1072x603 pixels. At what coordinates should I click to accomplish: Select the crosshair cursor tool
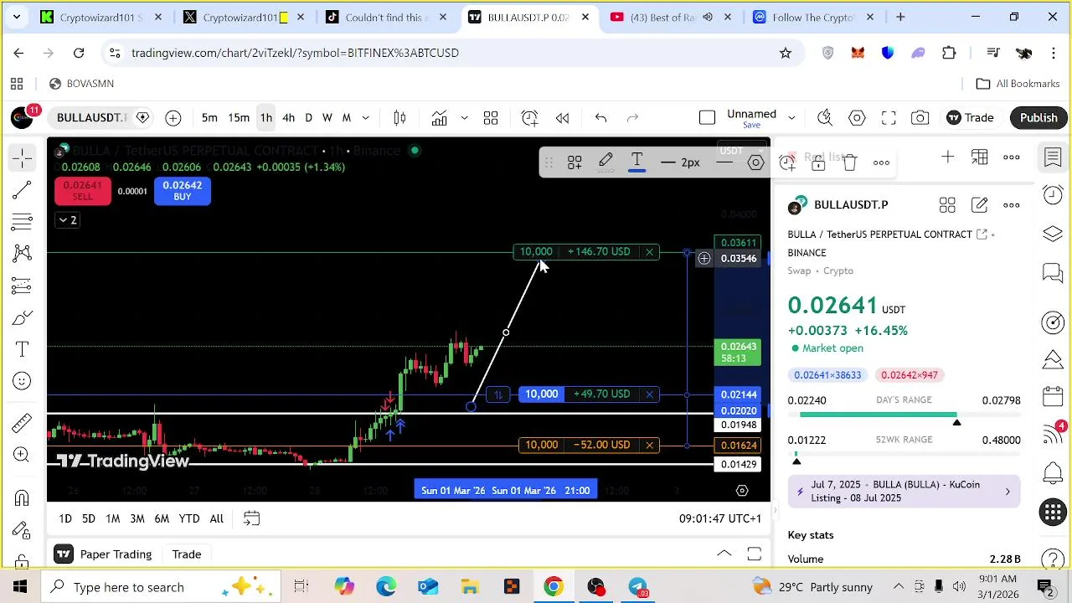click(x=23, y=157)
